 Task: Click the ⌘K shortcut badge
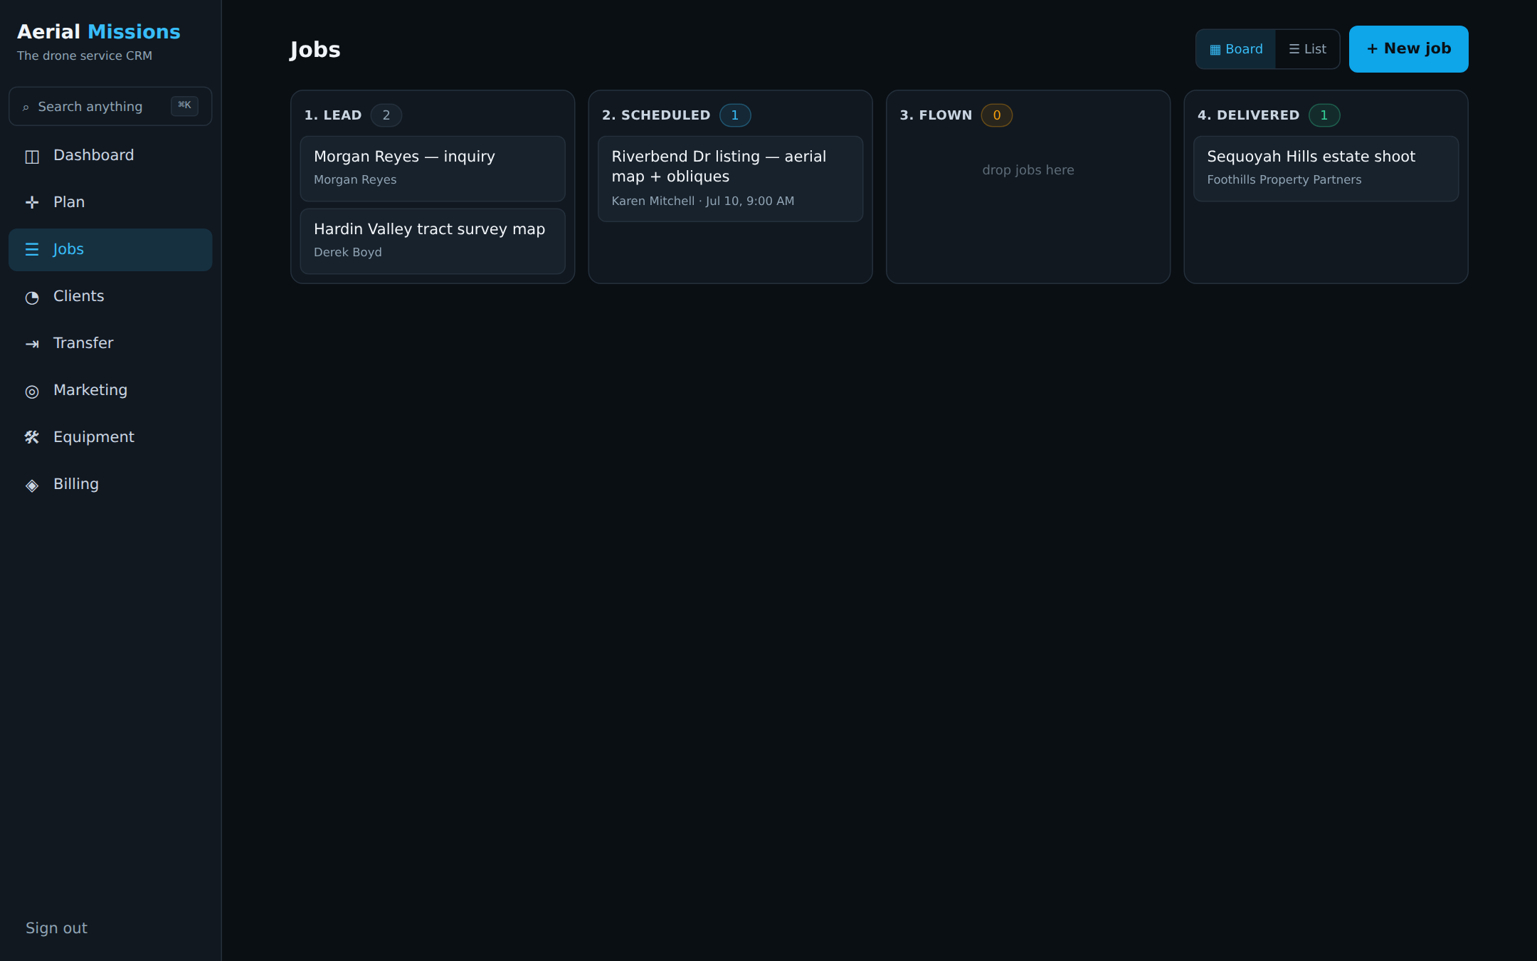pyautogui.click(x=184, y=105)
